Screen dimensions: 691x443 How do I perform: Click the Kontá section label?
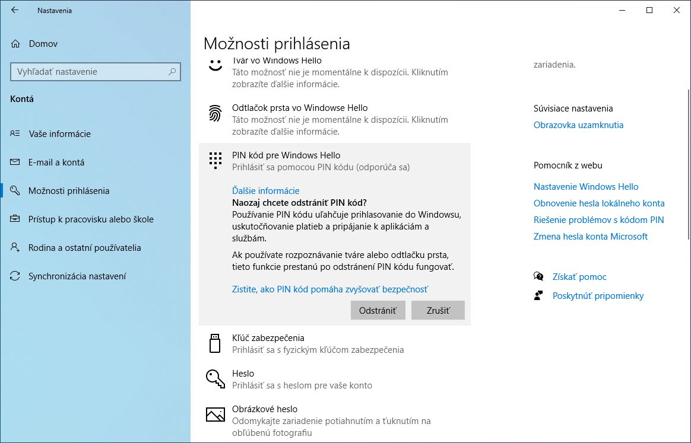[21, 98]
